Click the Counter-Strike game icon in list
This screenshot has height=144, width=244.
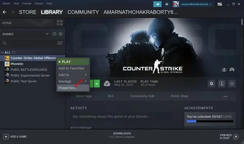pos(7,58)
